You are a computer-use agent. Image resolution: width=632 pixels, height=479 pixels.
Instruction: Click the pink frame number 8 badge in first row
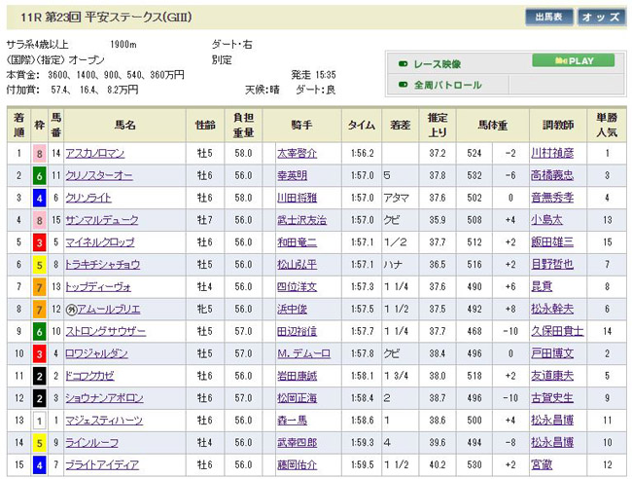coord(39,153)
